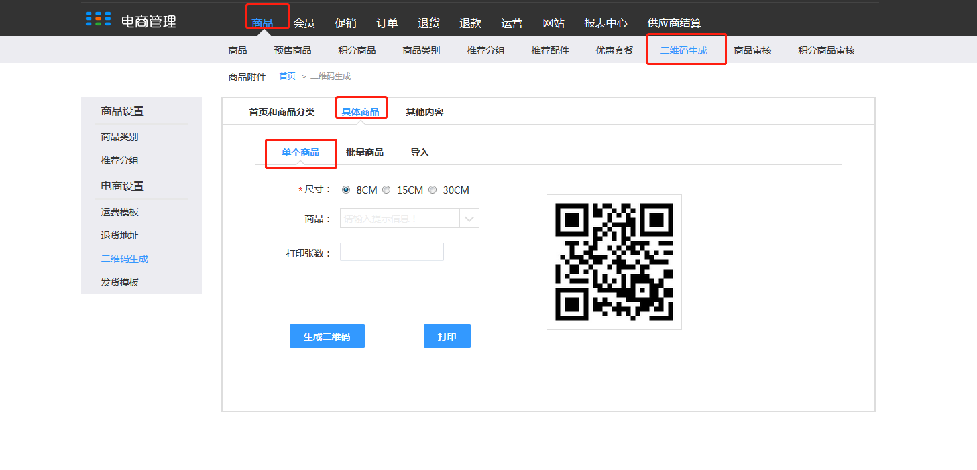Open the 报表中心 top menu
The width and height of the screenshot is (977, 470).
point(606,23)
